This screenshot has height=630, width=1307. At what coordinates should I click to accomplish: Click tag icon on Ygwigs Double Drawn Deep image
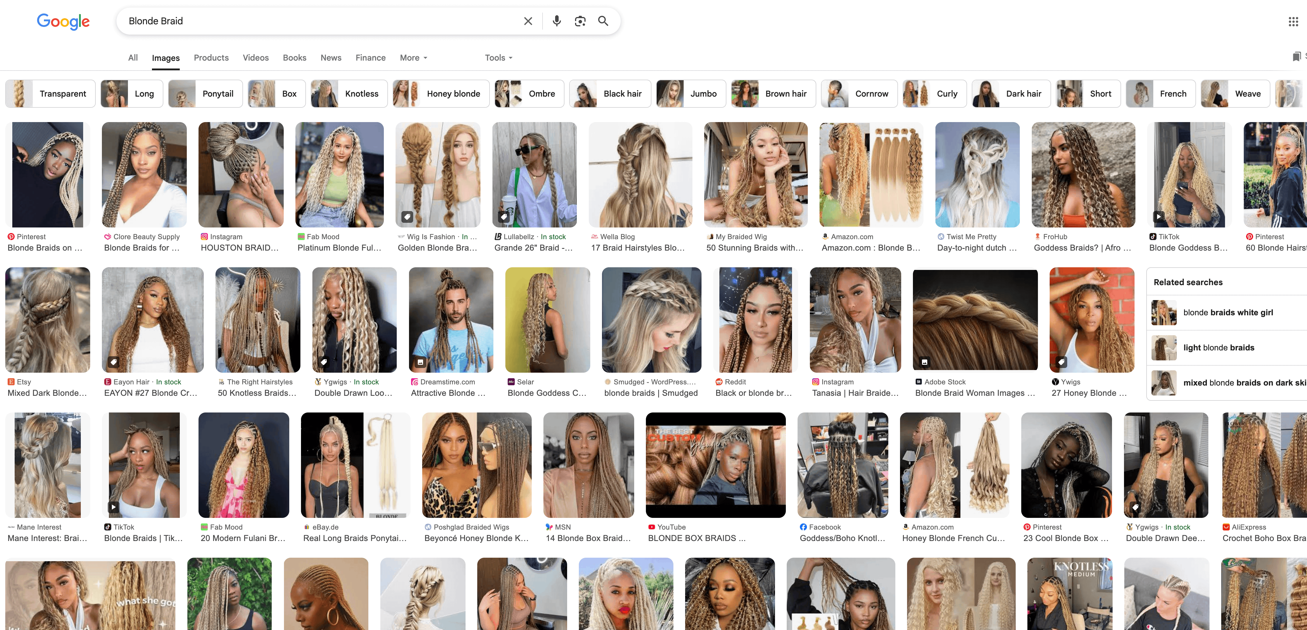click(x=1135, y=507)
